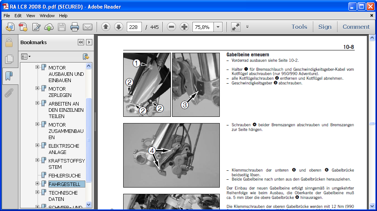Click the Save file icon

coord(62,27)
